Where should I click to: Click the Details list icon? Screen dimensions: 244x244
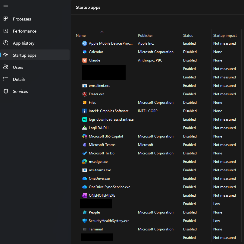(6, 79)
